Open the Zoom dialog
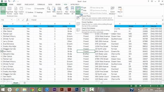This screenshot has width=164, height=92. click(49, 10)
